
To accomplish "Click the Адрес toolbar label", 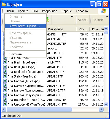I will tap(82, 20).
